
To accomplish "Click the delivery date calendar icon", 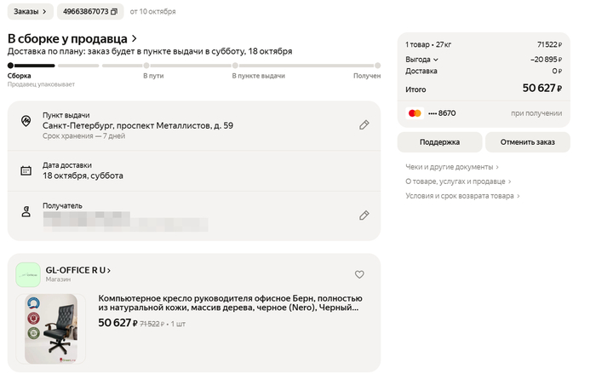I will (x=26, y=170).
